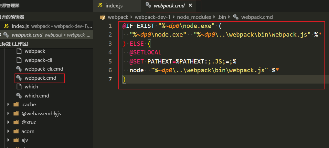Click the gear icon beside webpack-cli.cmd in tree
Image resolution: width=329 pixels, height=148 pixels.
click(x=19, y=69)
